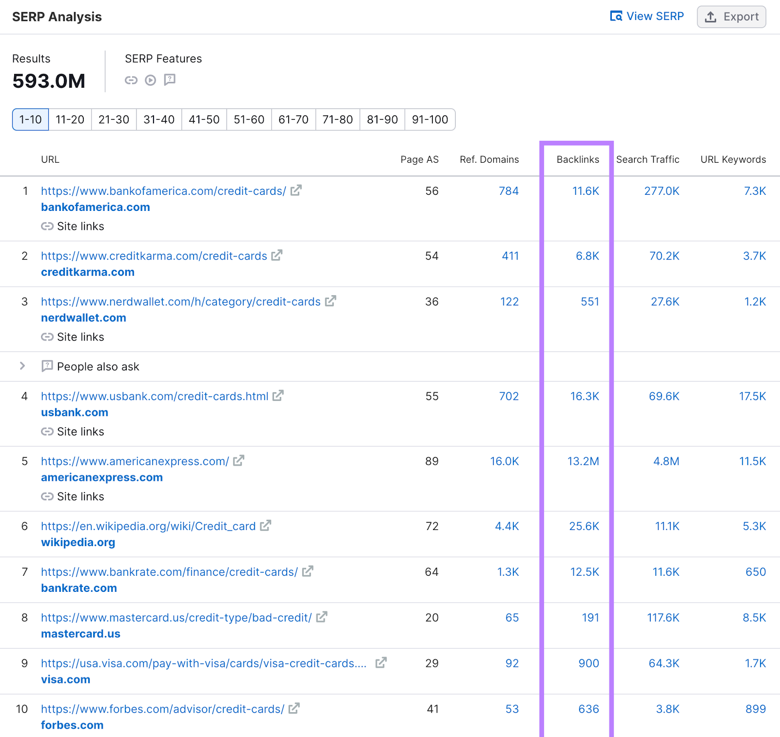This screenshot has height=737, width=780.
Task: Click Site links icon under nerdwallet.com
Action: [x=47, y=337]
